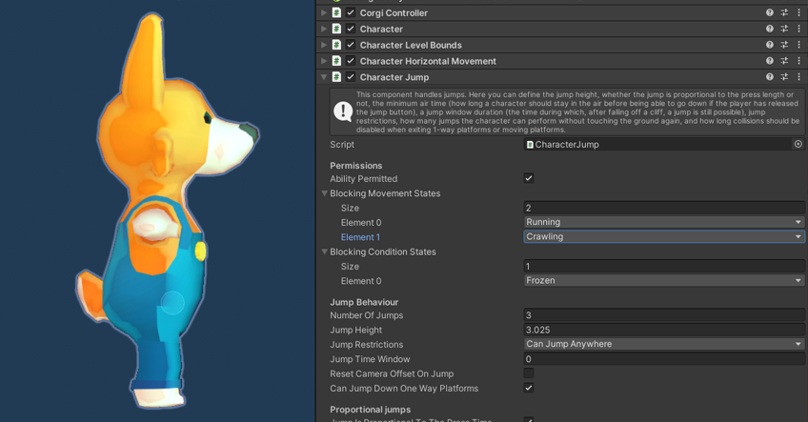Screen dimensions: 808x422
Task: Toggle the Ability Permitted checkbox
Action: 529,178
